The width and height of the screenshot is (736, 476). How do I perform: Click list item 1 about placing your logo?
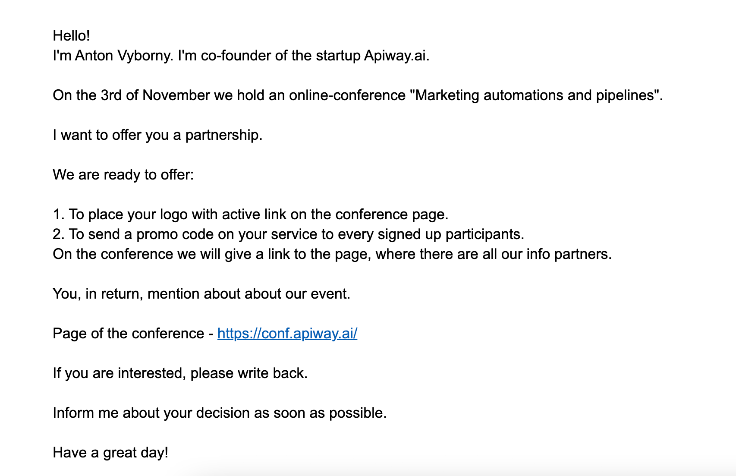(x=251, y=214)
